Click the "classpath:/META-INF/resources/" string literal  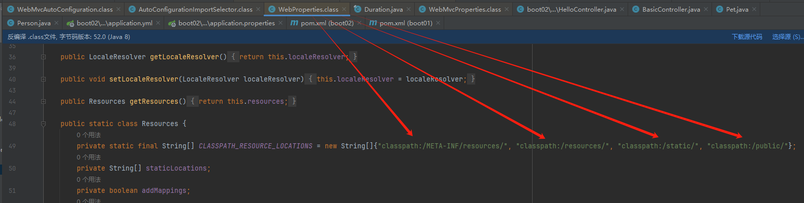(x=443, y=146)
